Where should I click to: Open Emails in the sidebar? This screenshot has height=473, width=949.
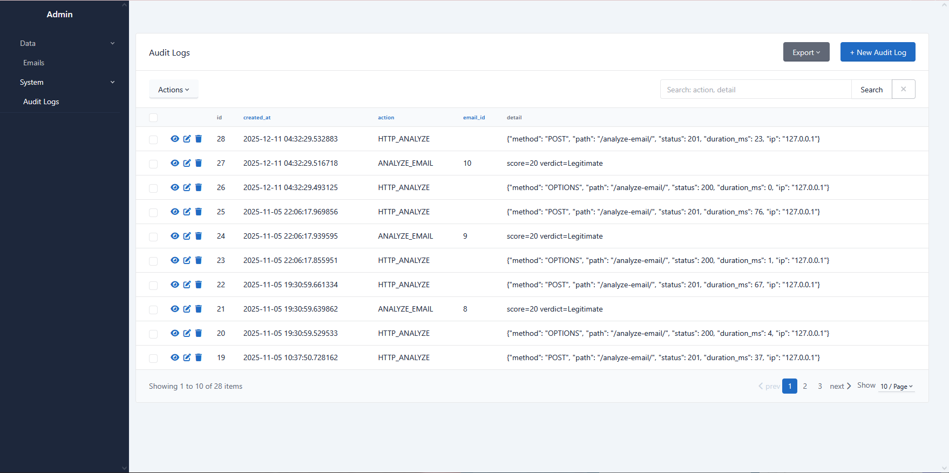tap(33, 63)
